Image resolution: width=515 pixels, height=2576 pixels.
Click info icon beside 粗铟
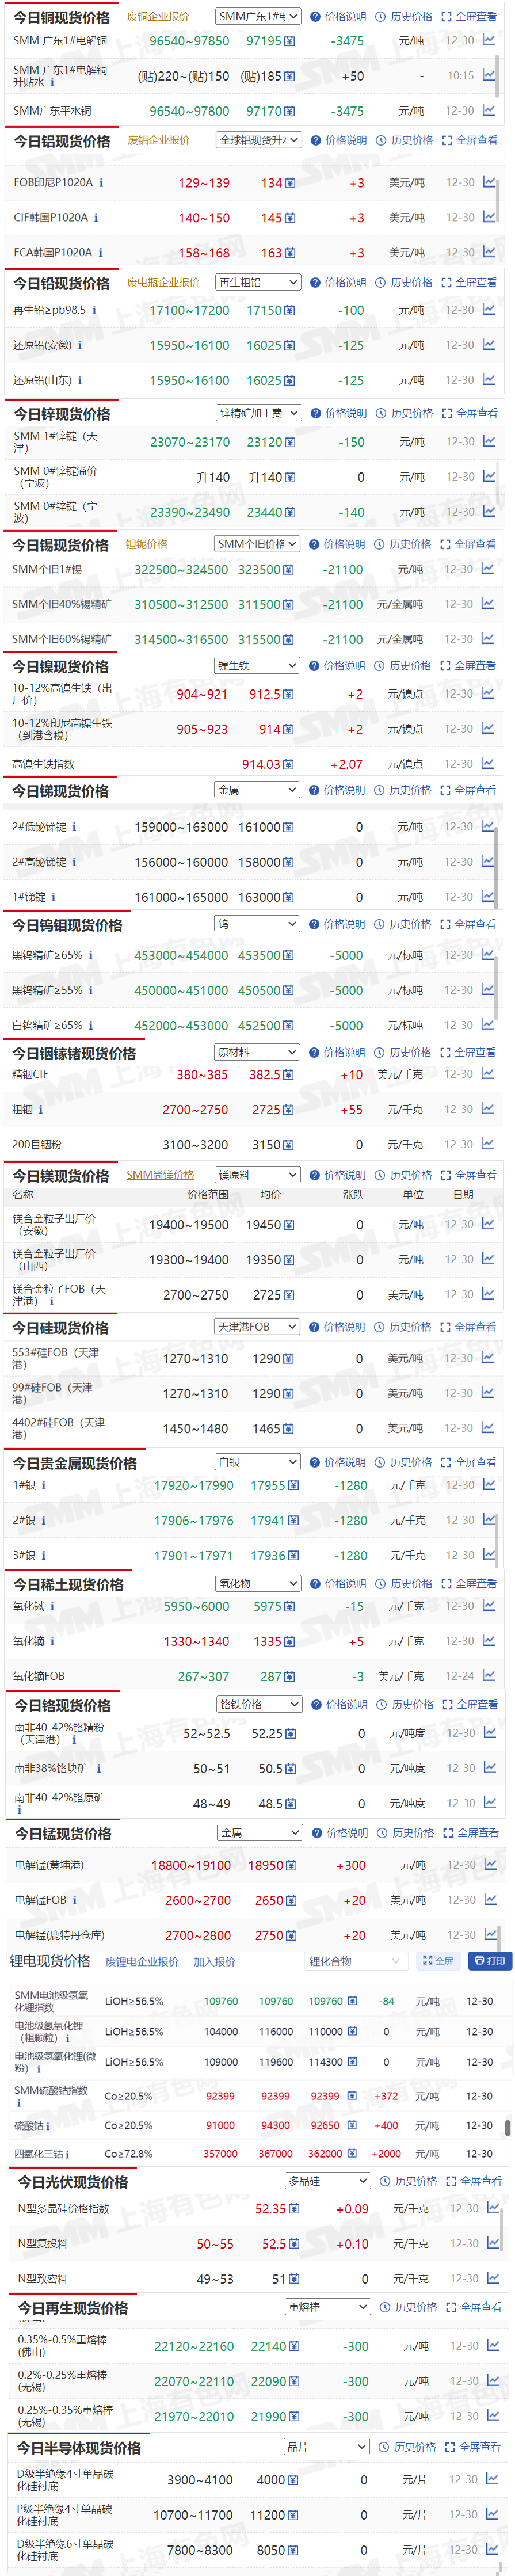click(x=41, y=1110)
